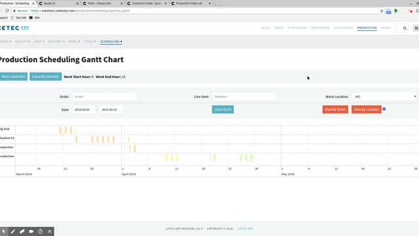
Task: Click the Zoom to Fit button
Action: 223,109
